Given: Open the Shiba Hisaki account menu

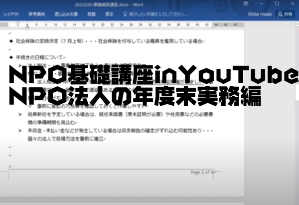Looking at the screenshot, I should (x=261, y=15).
